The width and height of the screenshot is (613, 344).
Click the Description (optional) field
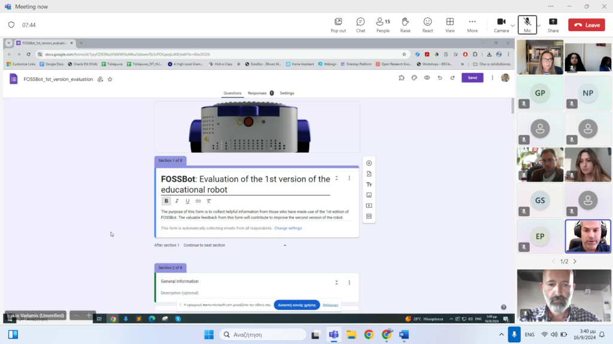coord(180,293)
